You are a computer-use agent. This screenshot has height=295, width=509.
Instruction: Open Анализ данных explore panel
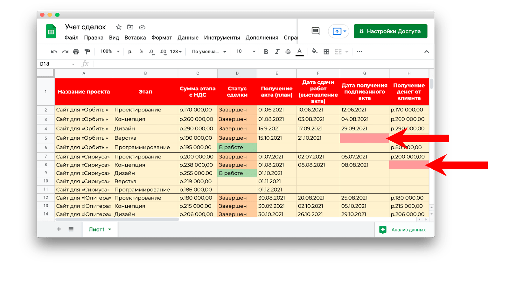(403, 230)
